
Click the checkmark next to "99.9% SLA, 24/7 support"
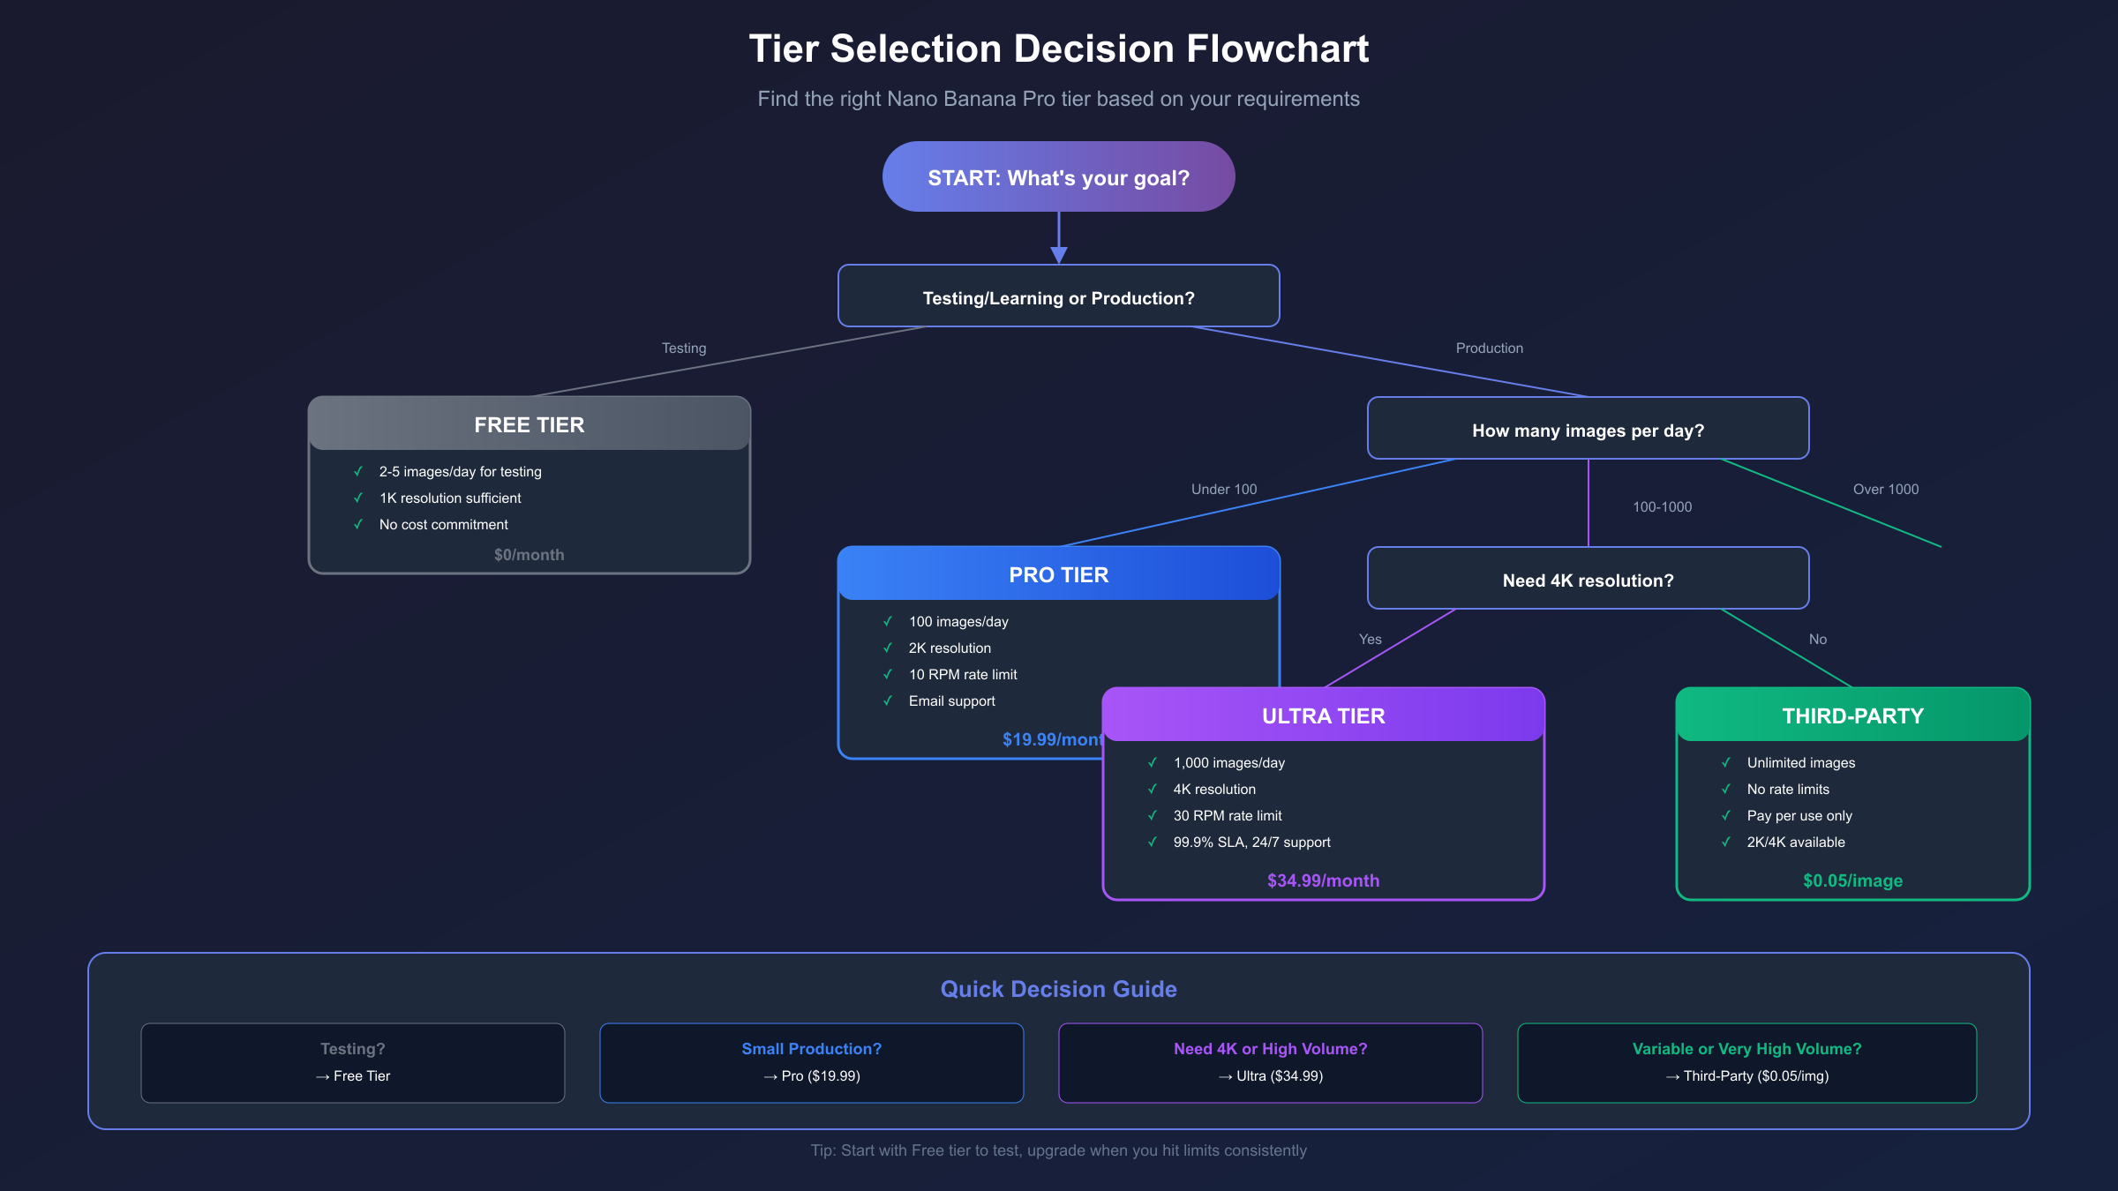click(x=1153, y=842)
